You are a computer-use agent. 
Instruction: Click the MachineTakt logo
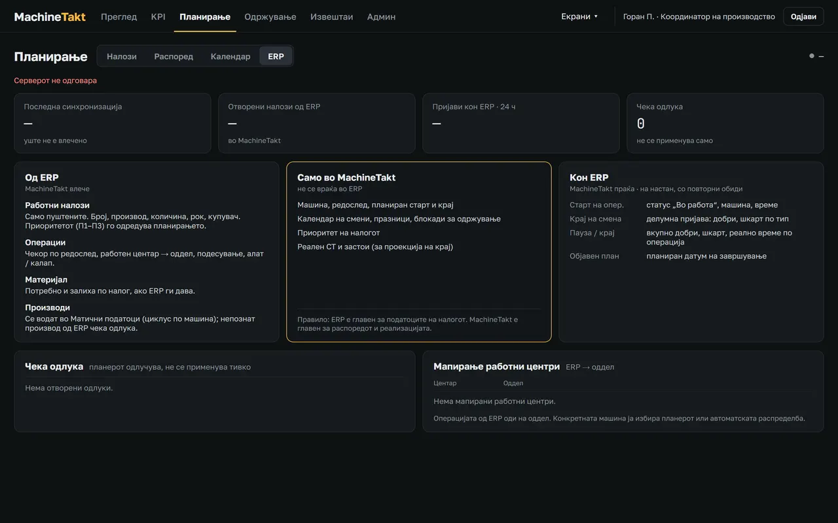(x=50, y=16)
